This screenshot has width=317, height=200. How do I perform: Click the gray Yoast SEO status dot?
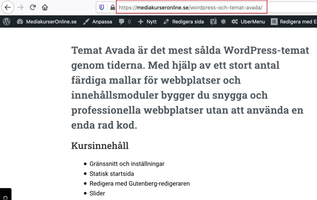point(223,22)
